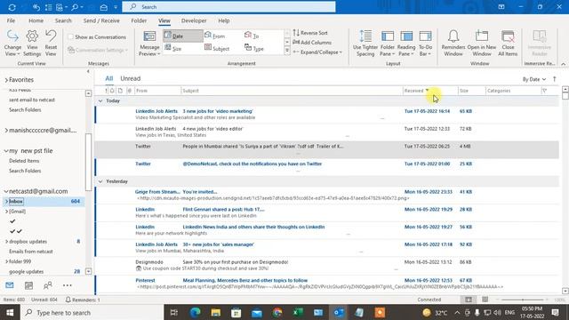Click Close All Items
Image resolution: width=569 pixels, height=320 pixels.
(508, 44)
